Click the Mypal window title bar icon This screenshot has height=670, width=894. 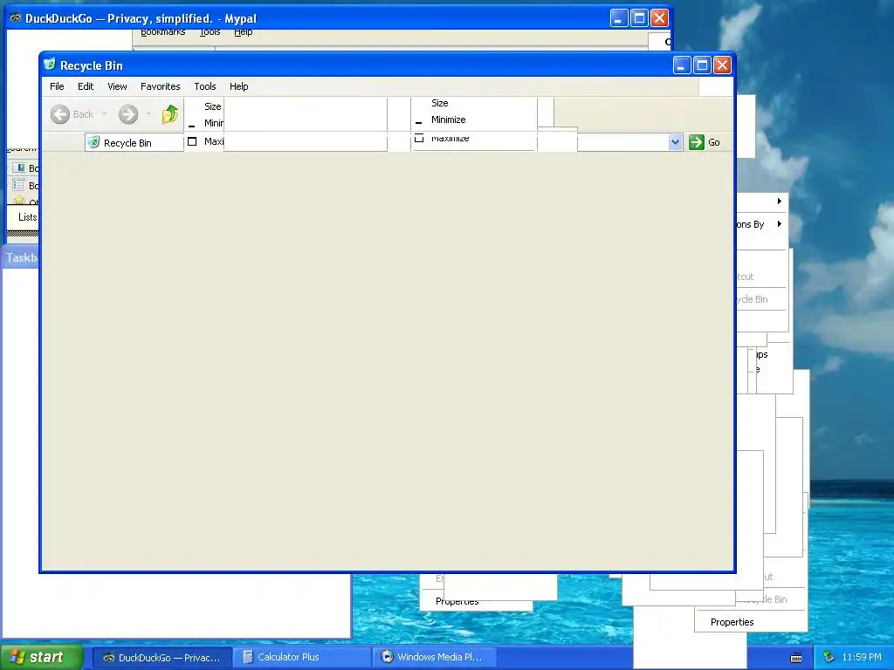click(x=16, y=18)
